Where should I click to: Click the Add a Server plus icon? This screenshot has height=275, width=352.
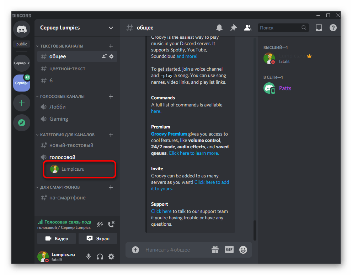[x=22, y=103]
